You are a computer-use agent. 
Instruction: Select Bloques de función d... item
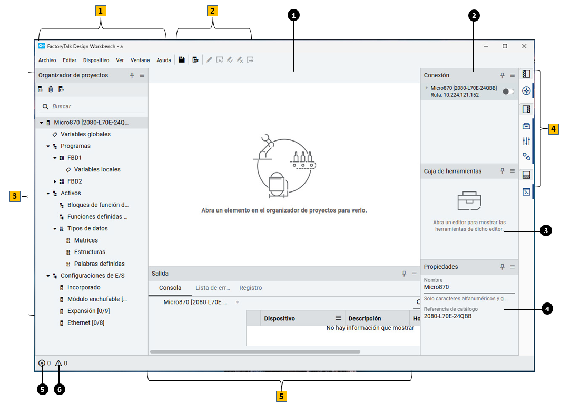(x=97, y=205)
